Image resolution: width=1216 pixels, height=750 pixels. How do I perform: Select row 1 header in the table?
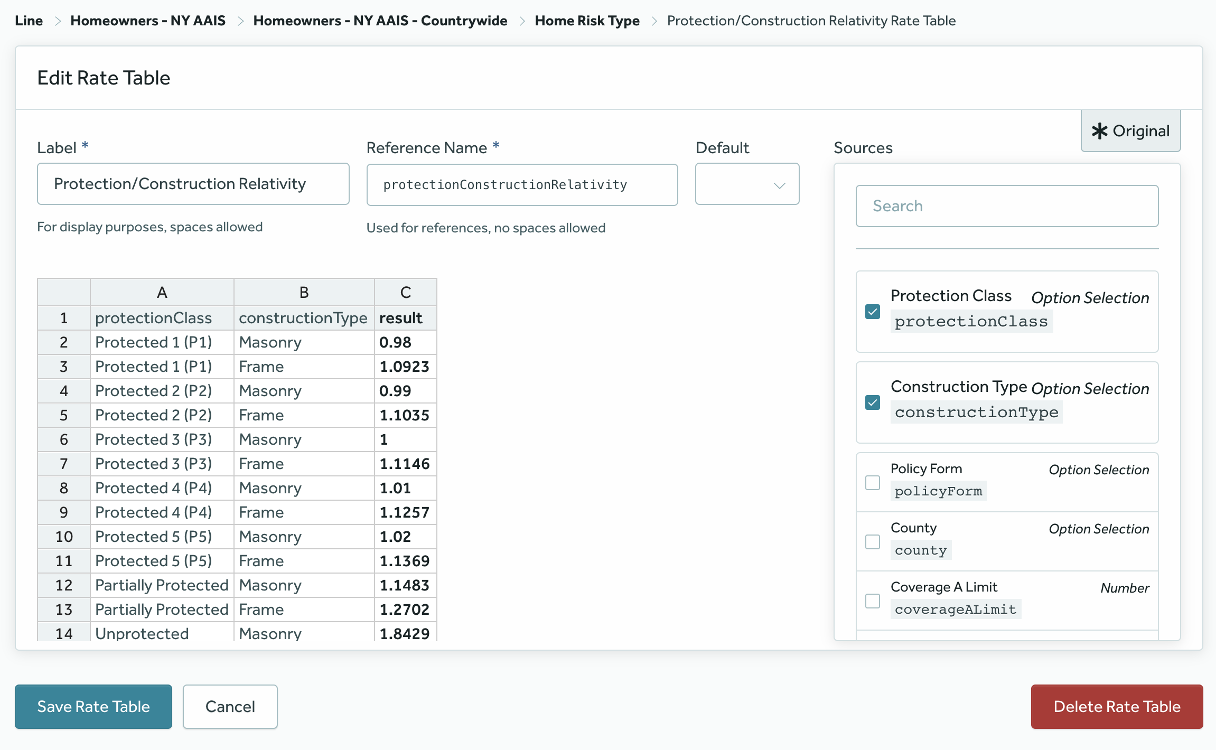coord(64,318)
